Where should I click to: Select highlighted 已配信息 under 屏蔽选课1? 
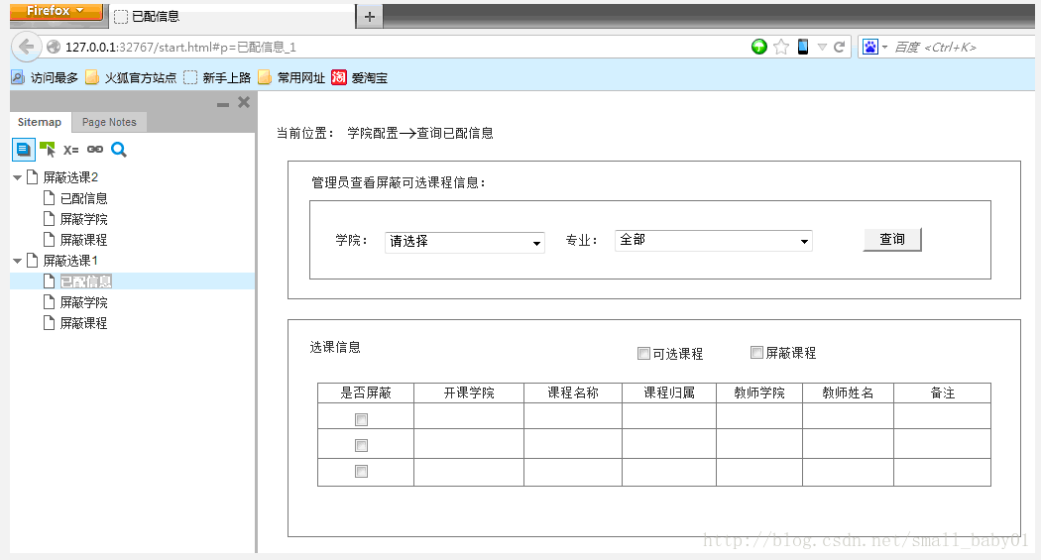coord(85,281)
